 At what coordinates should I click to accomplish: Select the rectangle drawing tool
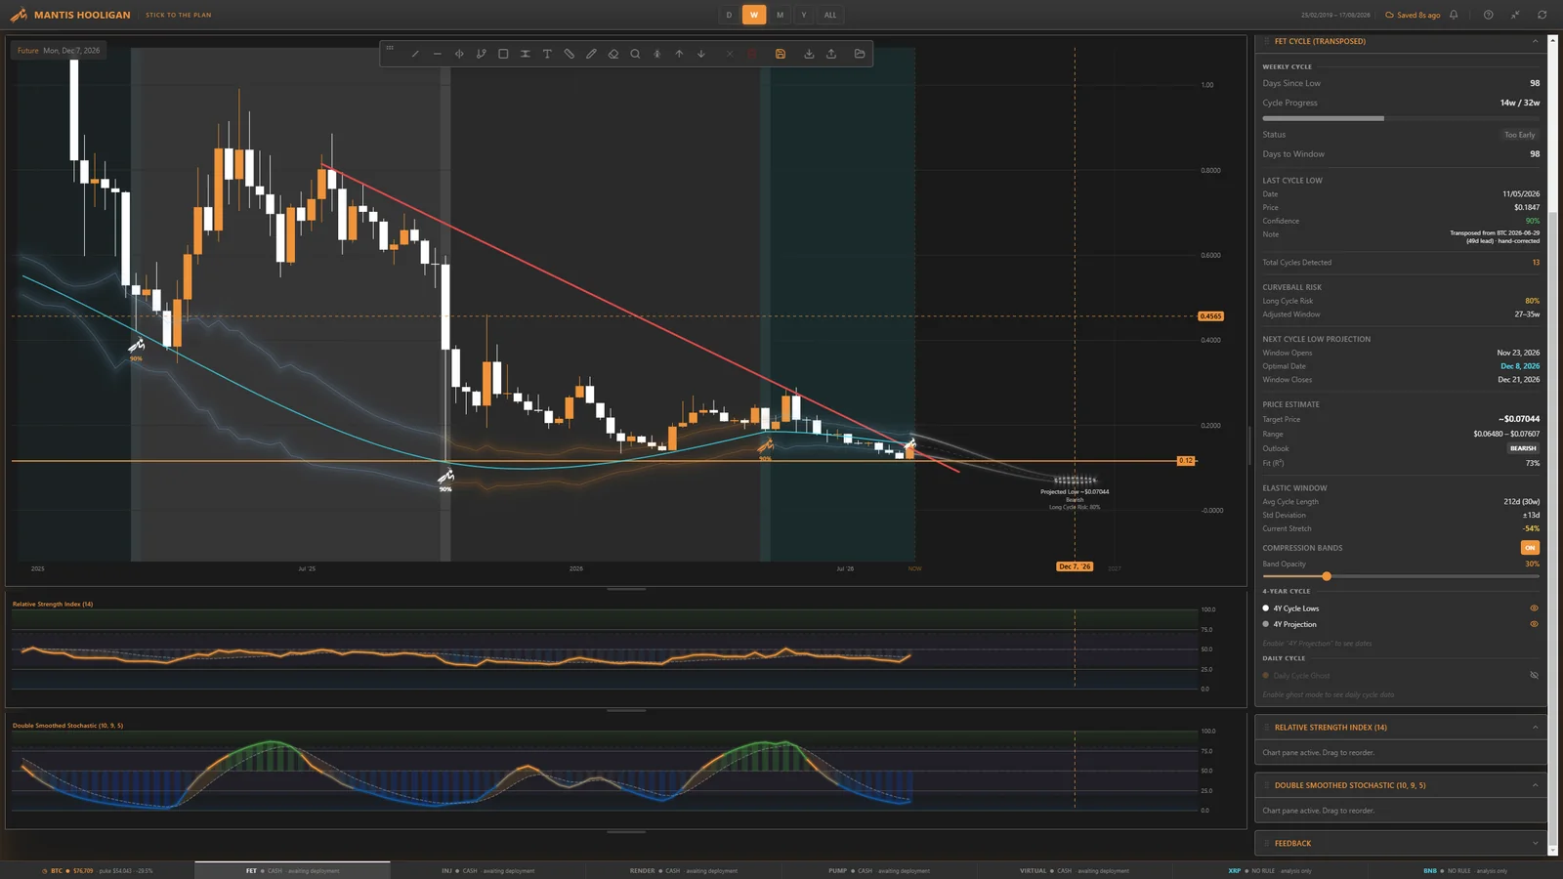tap(503, 54)
